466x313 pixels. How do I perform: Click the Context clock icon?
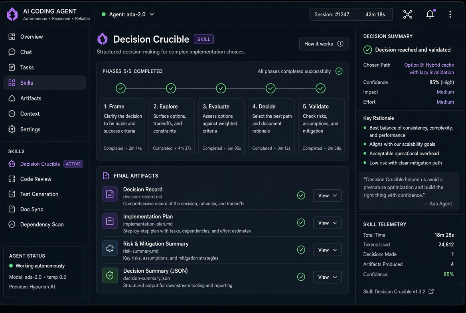click(12, 114)
